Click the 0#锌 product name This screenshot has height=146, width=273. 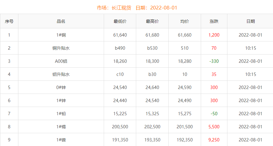point(61,87)
